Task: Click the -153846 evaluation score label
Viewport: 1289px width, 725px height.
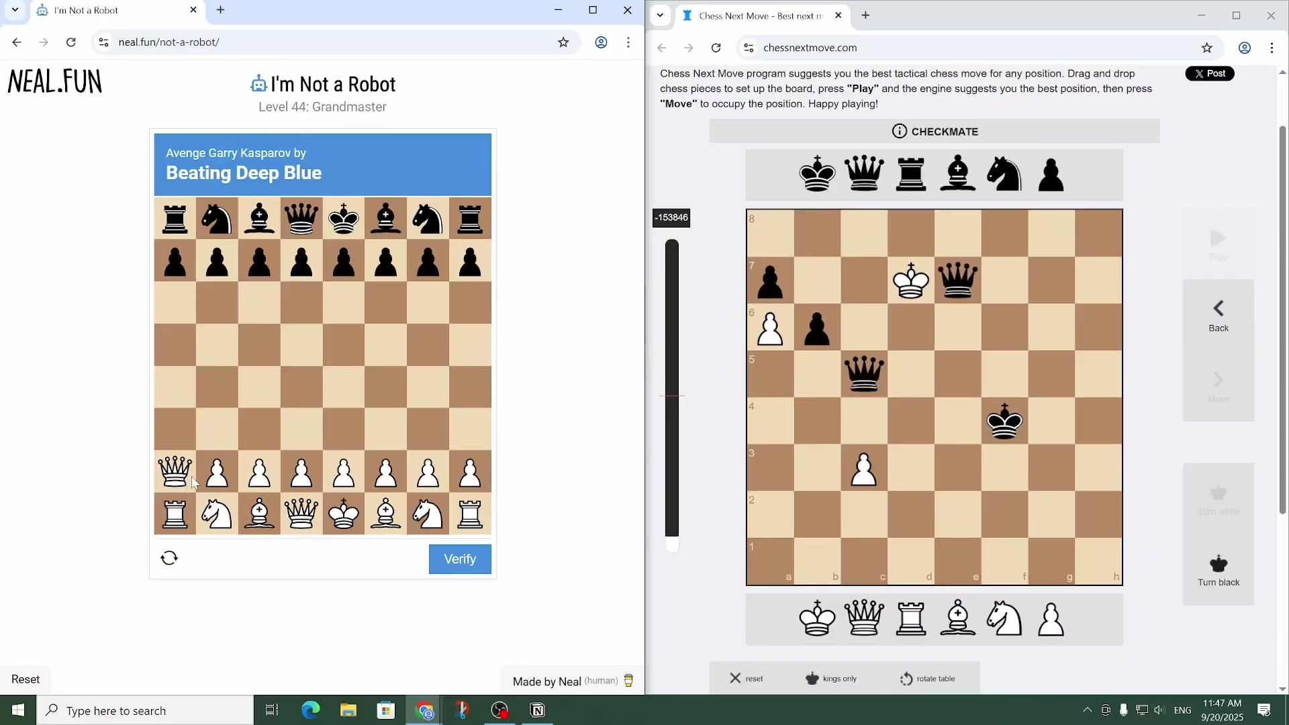Action: tap(671, 217)
